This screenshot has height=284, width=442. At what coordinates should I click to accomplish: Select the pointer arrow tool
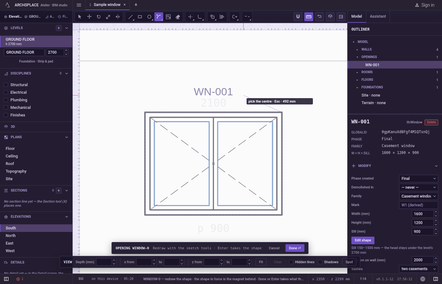point(80,17)
